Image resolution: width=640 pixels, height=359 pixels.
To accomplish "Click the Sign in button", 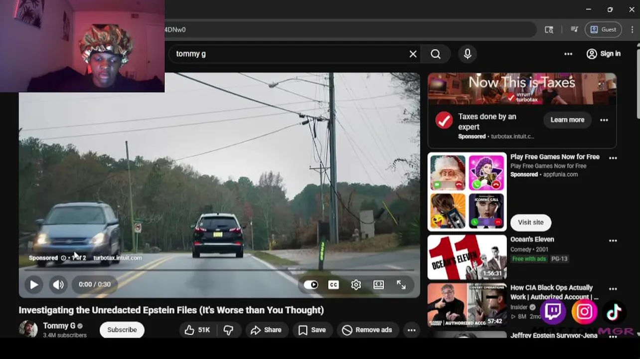I will [604, 54].
